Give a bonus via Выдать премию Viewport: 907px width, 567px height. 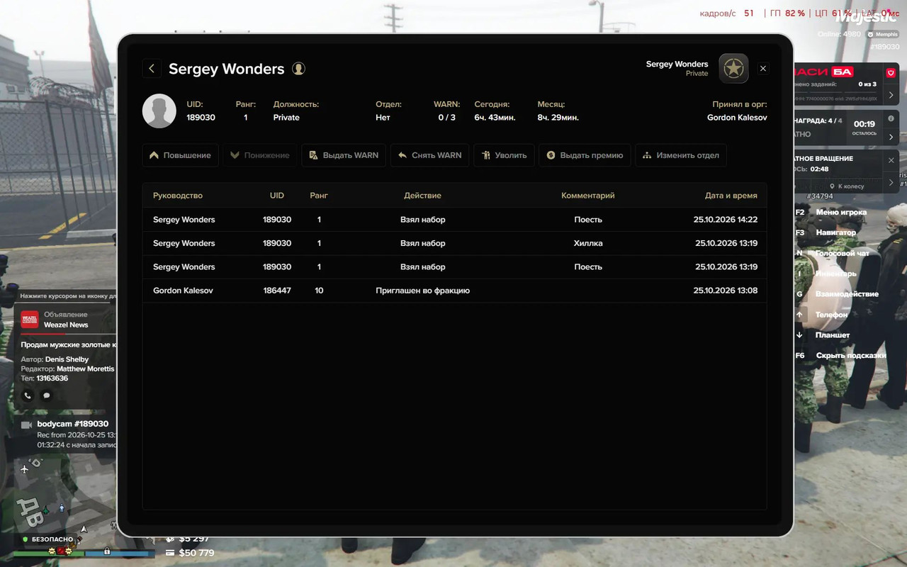(585, 155)
